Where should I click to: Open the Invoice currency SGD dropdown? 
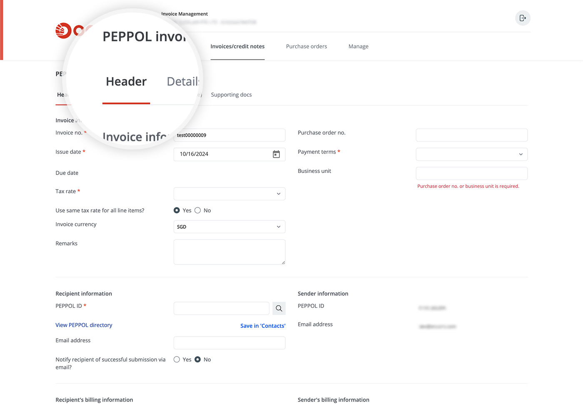pos(229,227)
